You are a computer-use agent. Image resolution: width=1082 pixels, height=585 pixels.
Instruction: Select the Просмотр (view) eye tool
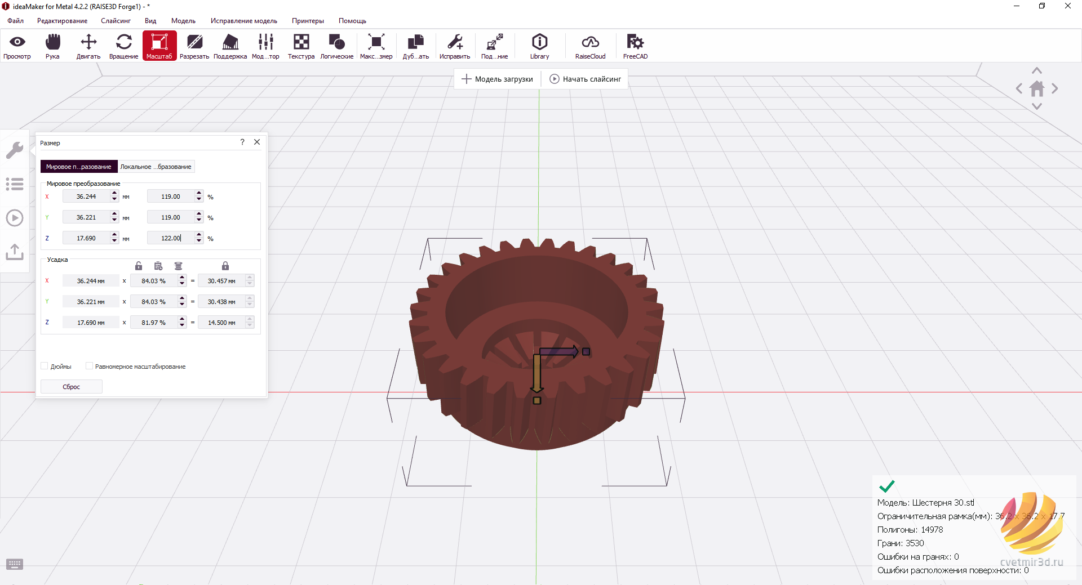click(x=17, y=46)
